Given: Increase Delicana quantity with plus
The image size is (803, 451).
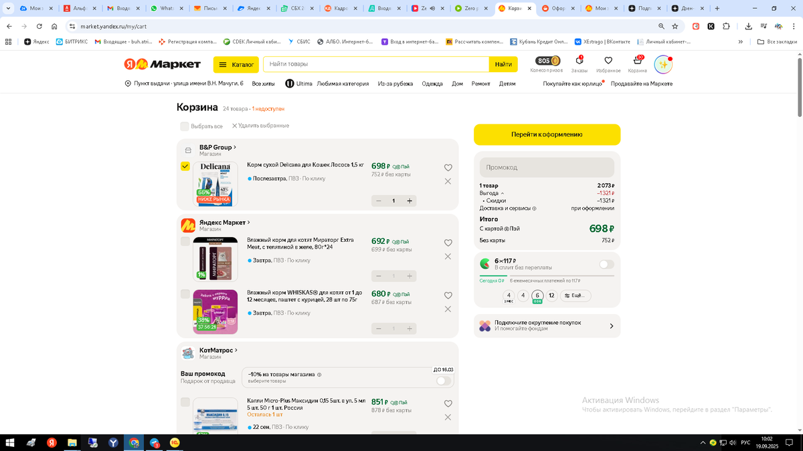Looking at the screenshot, I should coord(410,200).
